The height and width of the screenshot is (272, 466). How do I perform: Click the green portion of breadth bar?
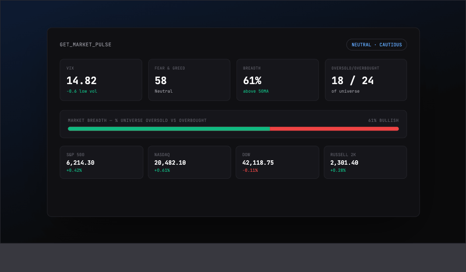169,129
